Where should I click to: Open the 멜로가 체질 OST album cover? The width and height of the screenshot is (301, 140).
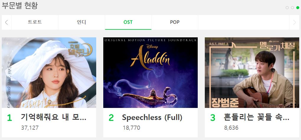pos(252,73)
